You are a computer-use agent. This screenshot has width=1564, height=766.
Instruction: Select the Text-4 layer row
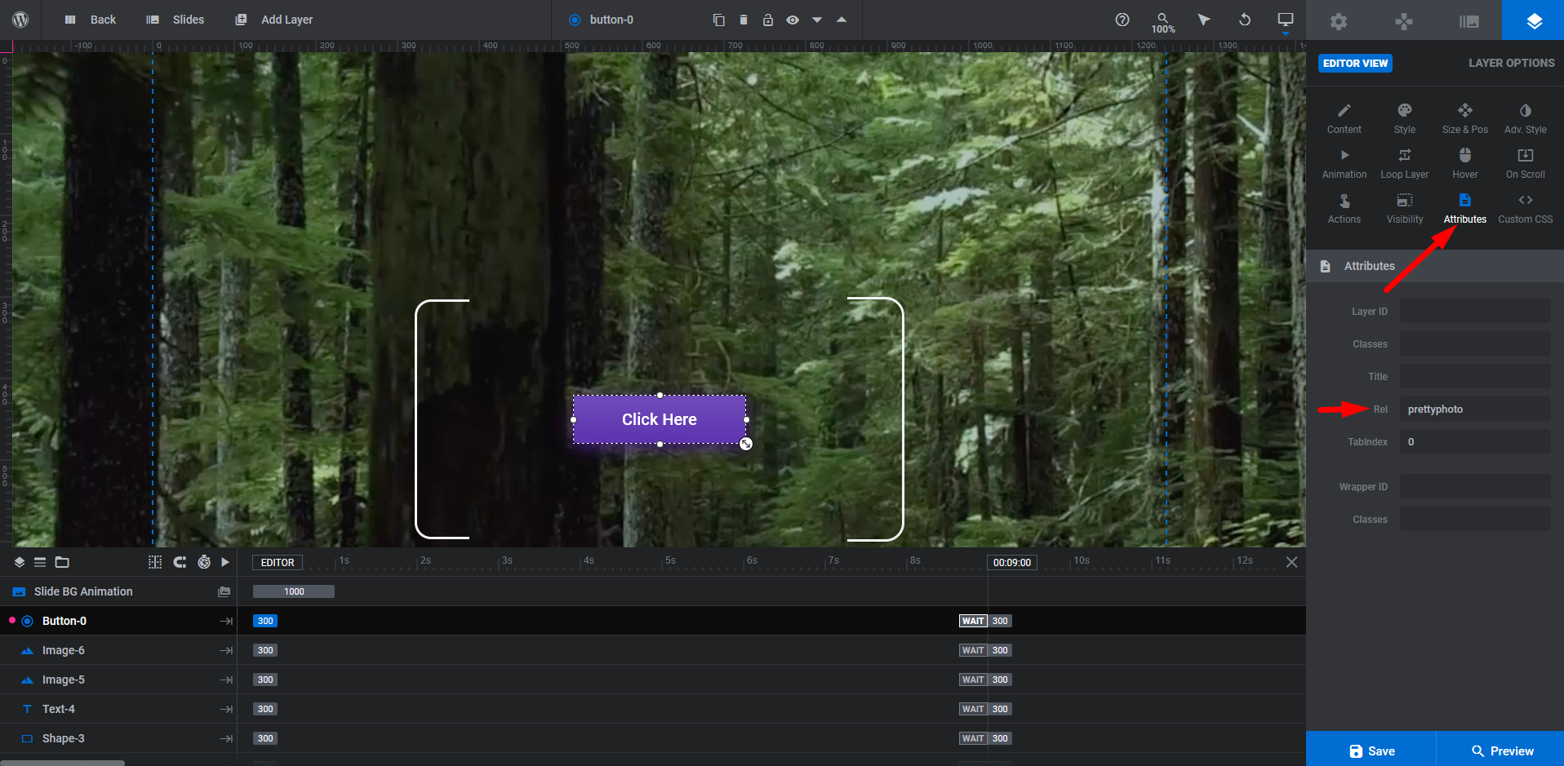[118, 709]
